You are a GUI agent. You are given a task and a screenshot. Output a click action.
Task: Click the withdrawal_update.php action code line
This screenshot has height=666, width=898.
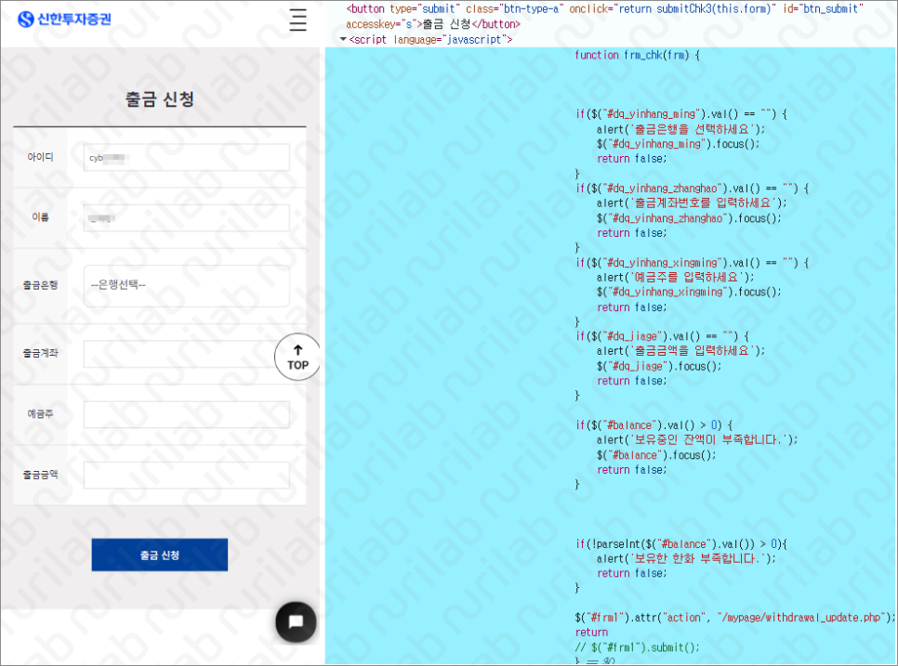coord(734,618)
